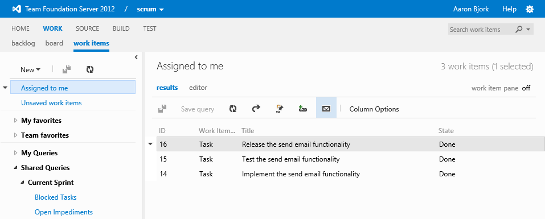
Task: Refresh the query results icon
Action: (x=232, y=109)
